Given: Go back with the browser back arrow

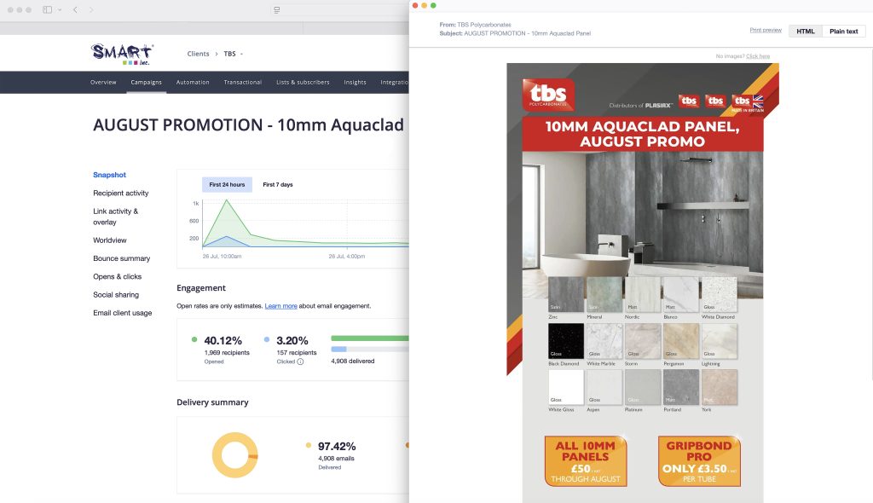Looking at the screenshot, I should click(x=75, y=9).
